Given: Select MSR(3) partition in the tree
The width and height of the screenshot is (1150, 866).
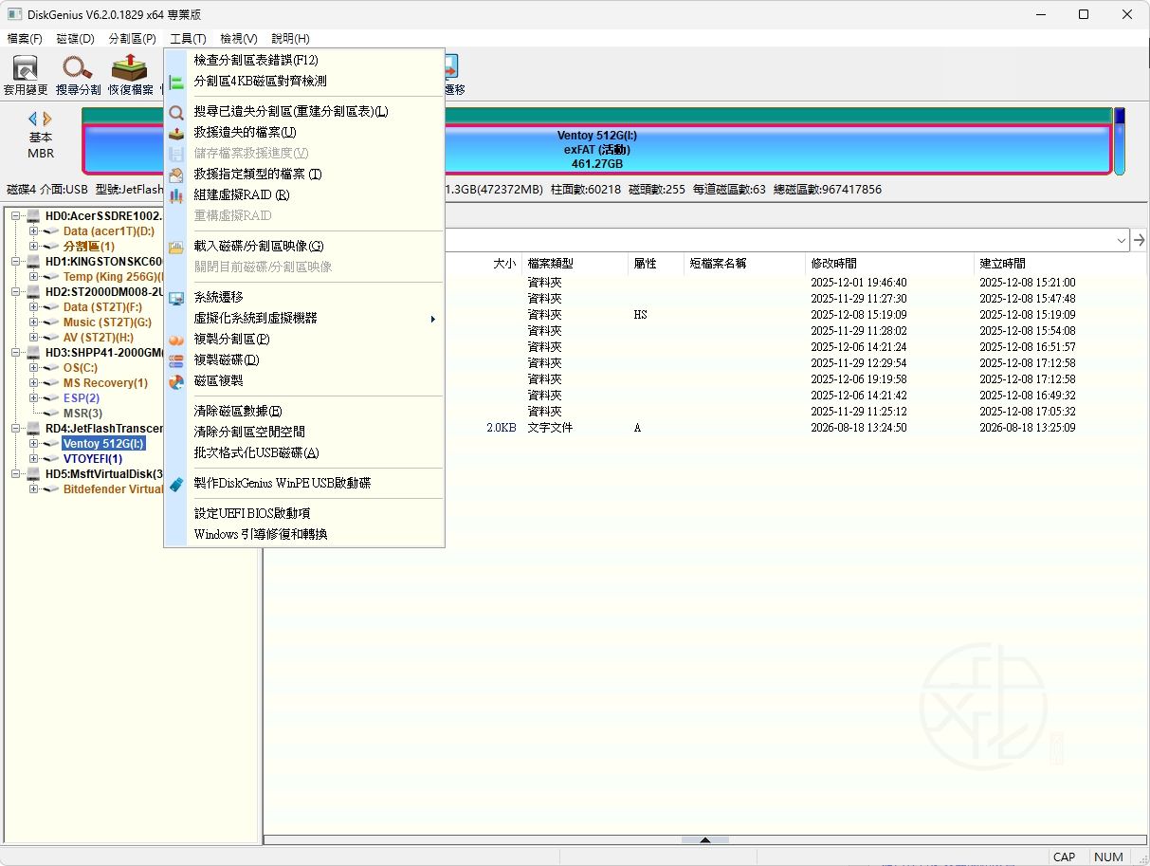Looking at the screenshot, I should click(82, 414).
